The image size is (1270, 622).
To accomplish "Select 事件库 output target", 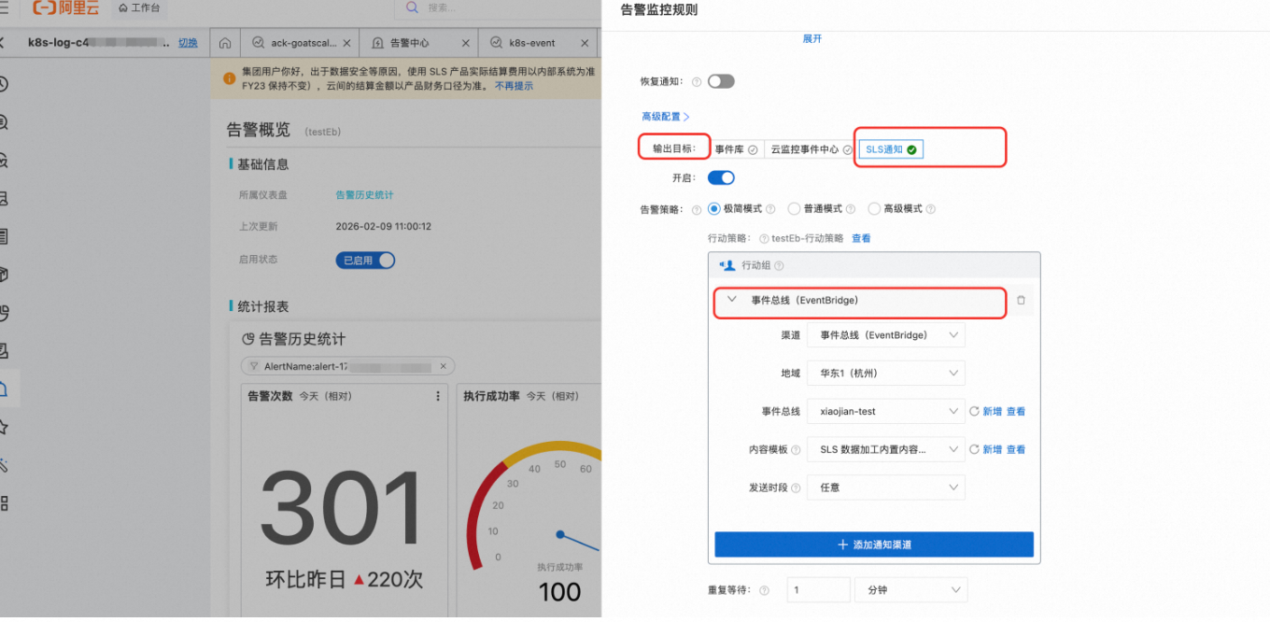I will [x=736, y=149].
